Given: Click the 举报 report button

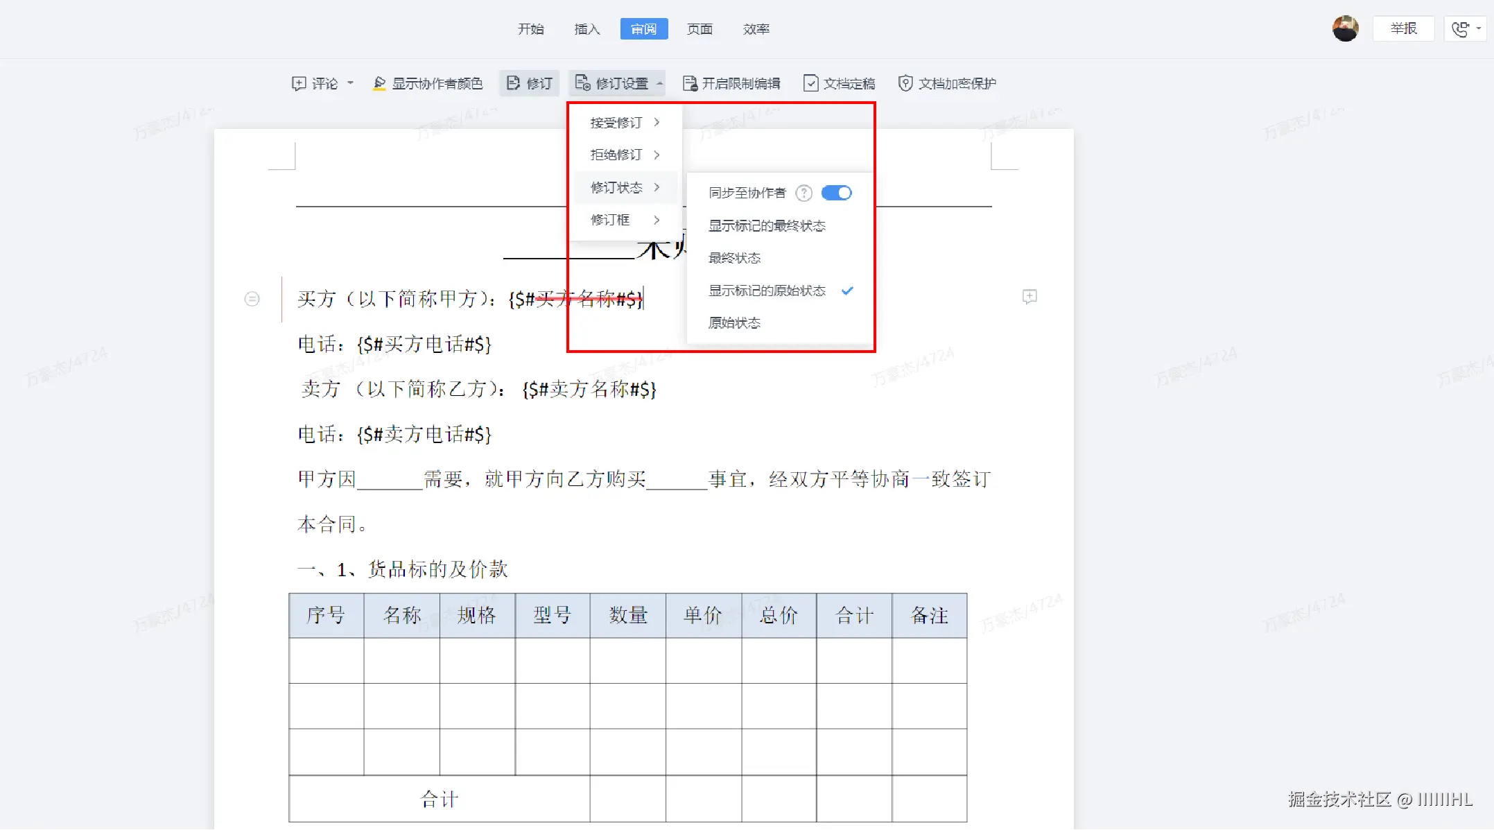Looking at the screenshot, I should (x=1402, y=28).
